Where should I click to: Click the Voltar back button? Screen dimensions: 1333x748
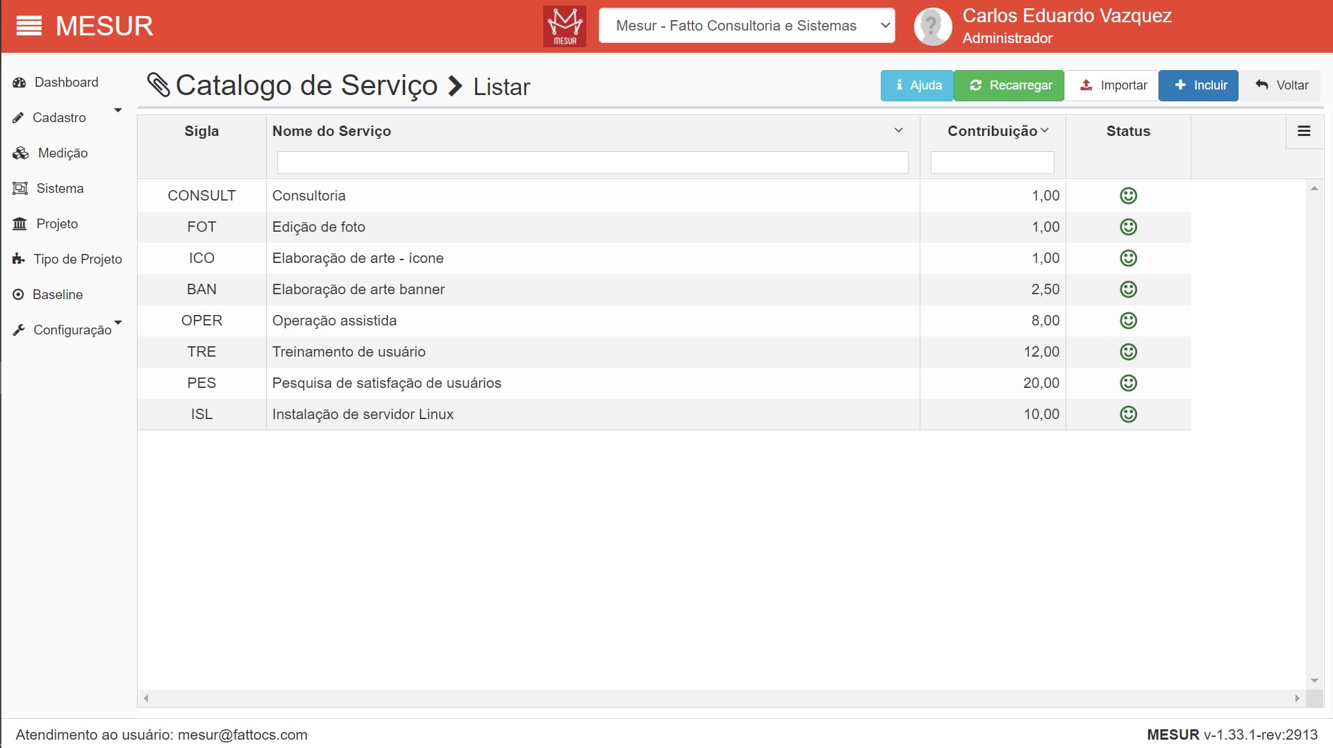click(x=1282, y=85)
